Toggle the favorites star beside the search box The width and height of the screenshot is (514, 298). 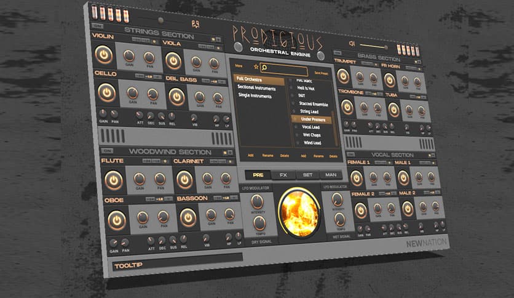256,66
